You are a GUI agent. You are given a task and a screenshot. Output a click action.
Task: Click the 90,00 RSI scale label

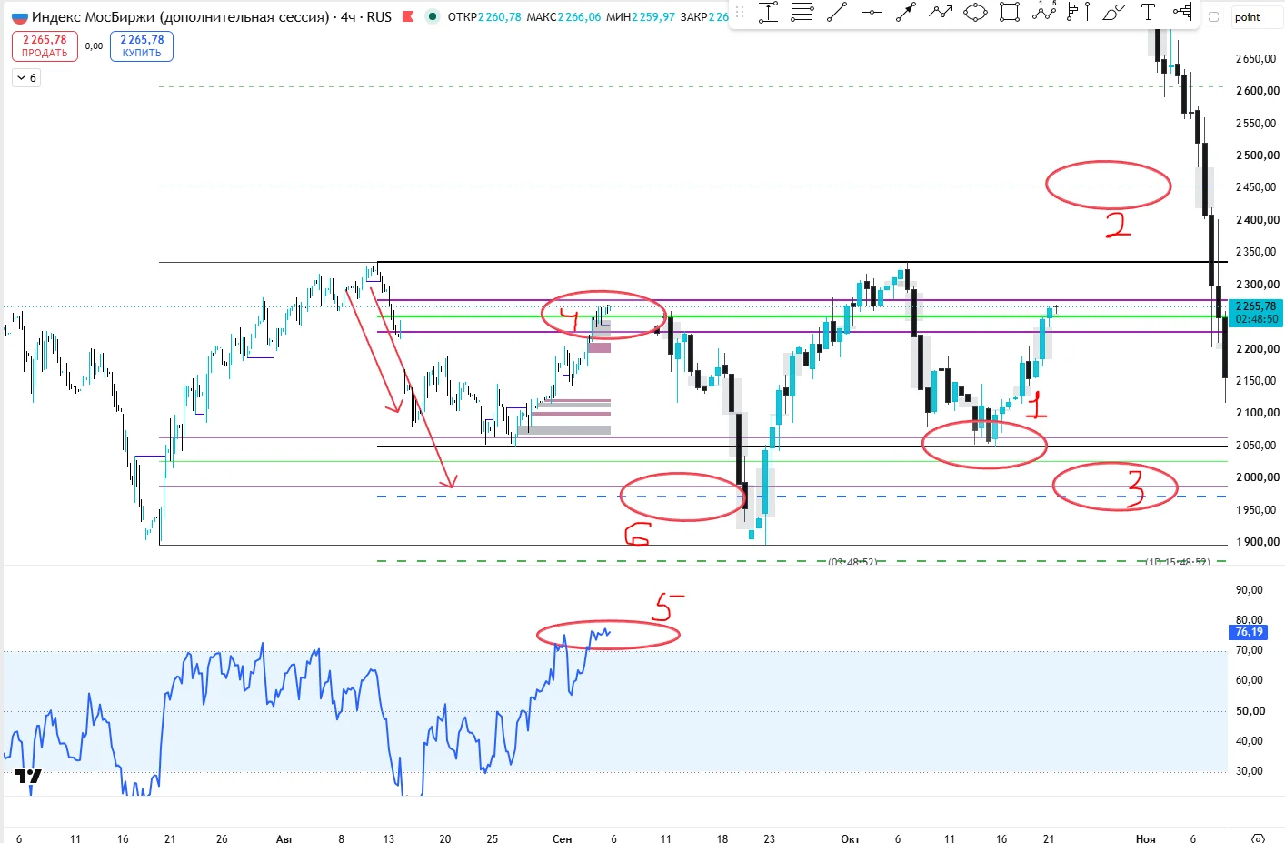1250,590
